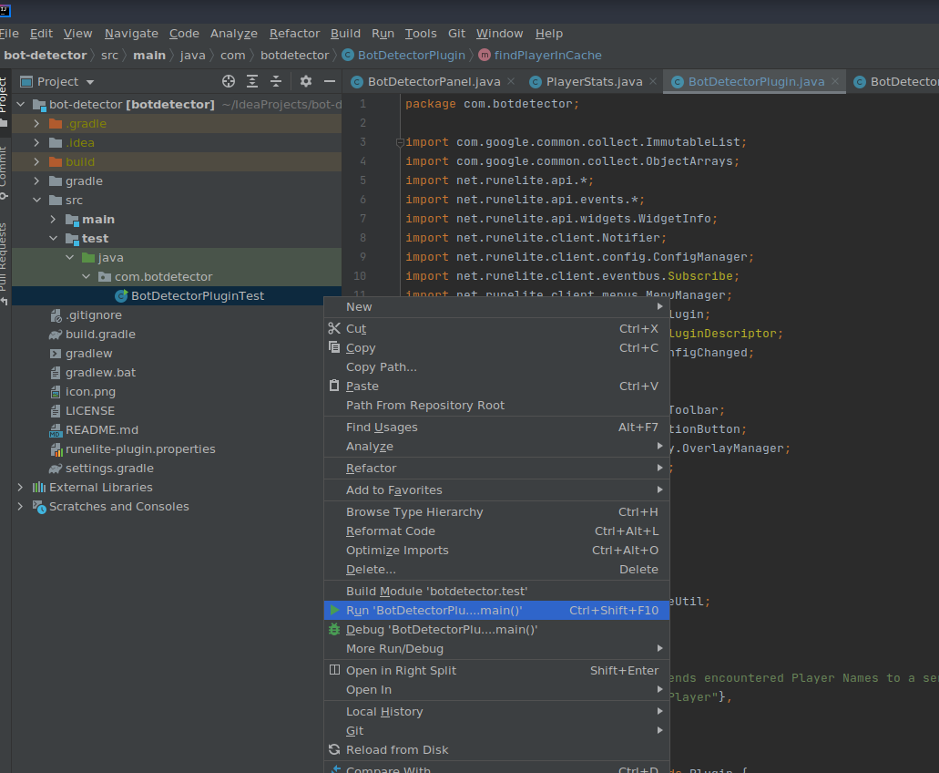Click the Debug bug icon
939x773 pixels.
coord(334,629)
